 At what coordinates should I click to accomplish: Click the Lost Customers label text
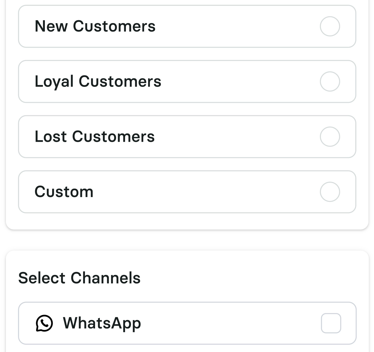point(94,137)
